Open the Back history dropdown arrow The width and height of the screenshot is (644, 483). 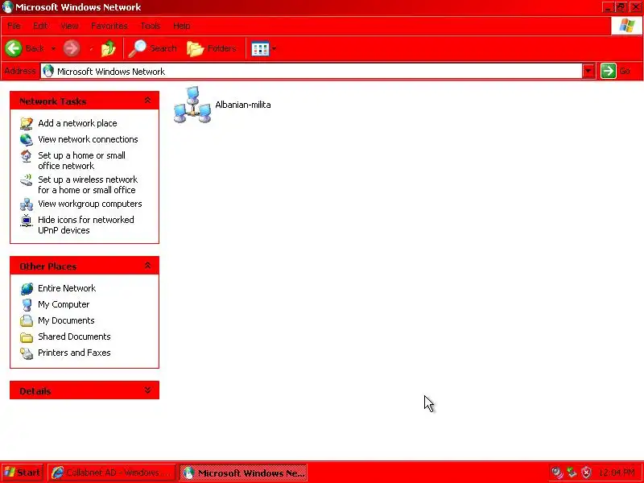(x=53, y=48)
